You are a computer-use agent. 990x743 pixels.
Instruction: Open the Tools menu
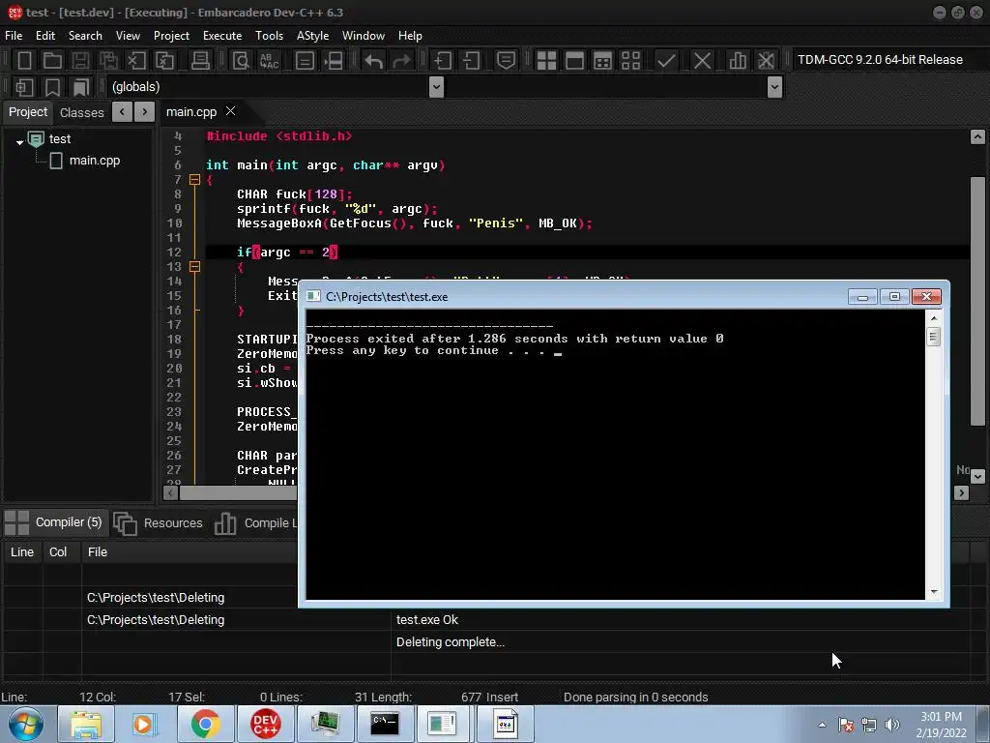pos(269,36)
